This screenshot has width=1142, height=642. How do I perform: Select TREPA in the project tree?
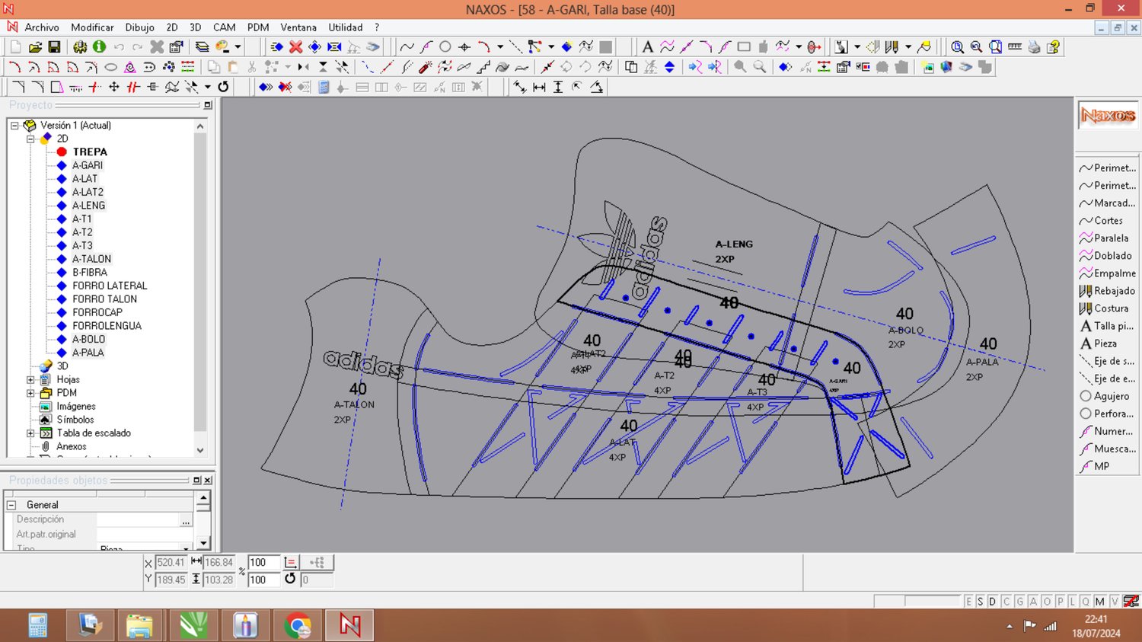[90, 152]
